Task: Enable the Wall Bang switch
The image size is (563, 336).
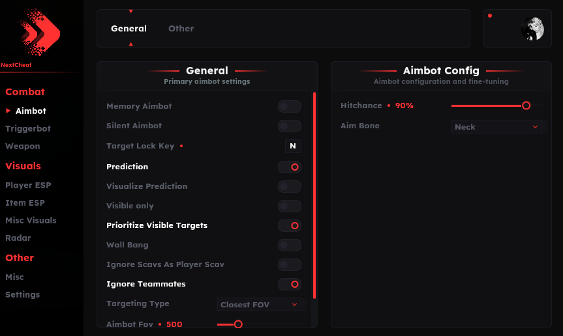Action: pyautogui.click(x=290, y=245)
